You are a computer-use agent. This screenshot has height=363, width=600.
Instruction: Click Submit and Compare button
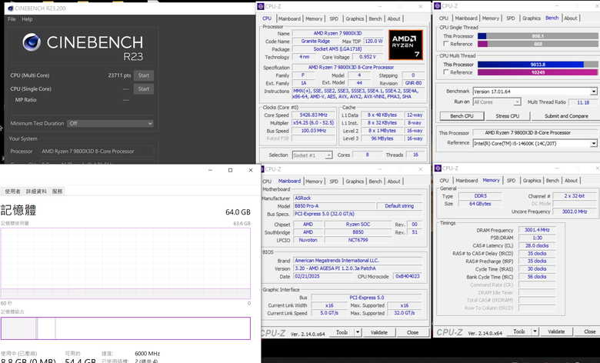(x=566, y=116)
